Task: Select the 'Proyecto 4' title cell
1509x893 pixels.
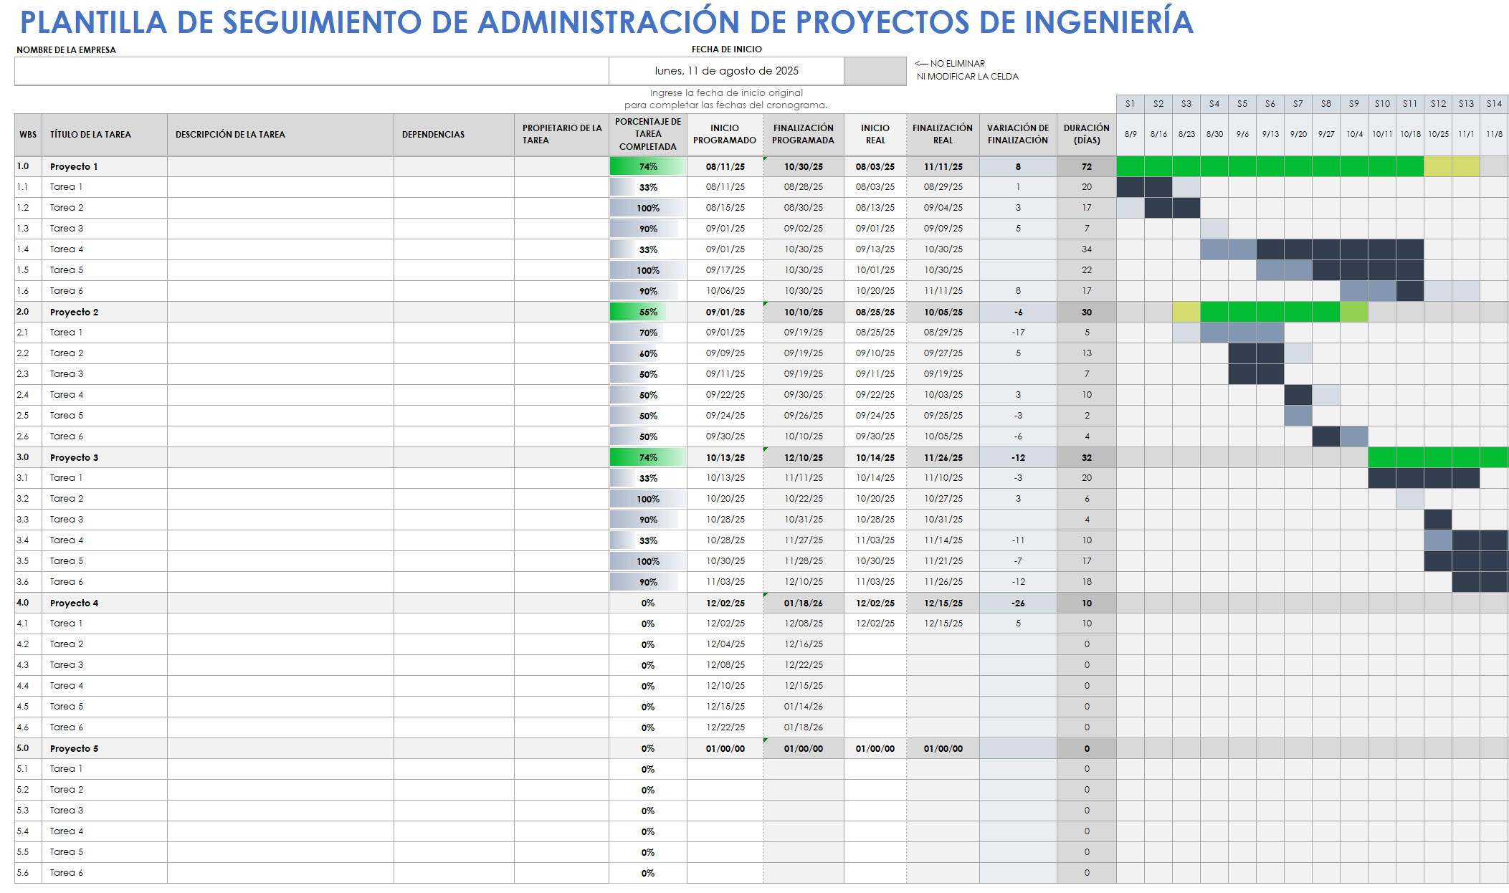Action: click(105, 603)
